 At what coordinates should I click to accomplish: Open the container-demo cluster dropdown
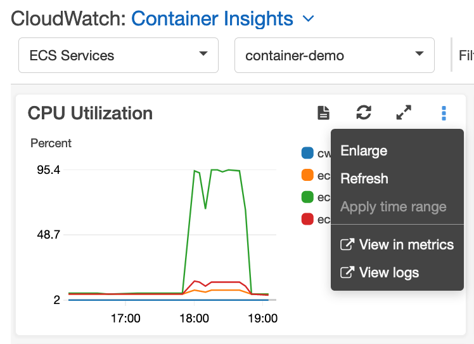pos(335,55)
